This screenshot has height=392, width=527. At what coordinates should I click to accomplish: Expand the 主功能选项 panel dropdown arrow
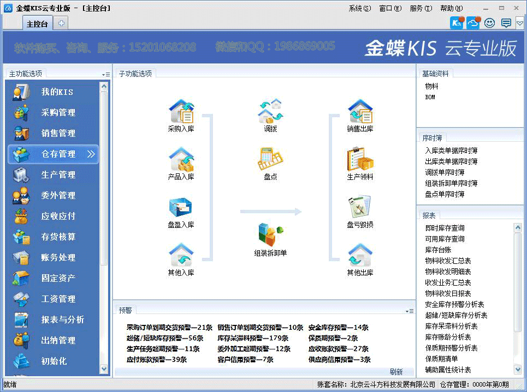click(105, 74)
